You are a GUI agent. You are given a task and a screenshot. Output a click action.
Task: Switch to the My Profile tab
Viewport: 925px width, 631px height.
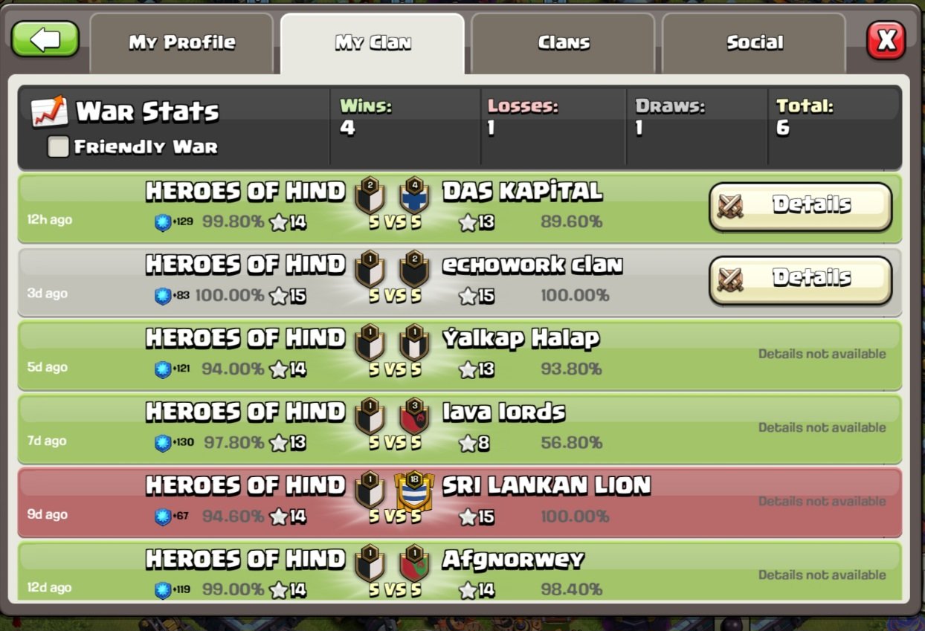[182, 43]
